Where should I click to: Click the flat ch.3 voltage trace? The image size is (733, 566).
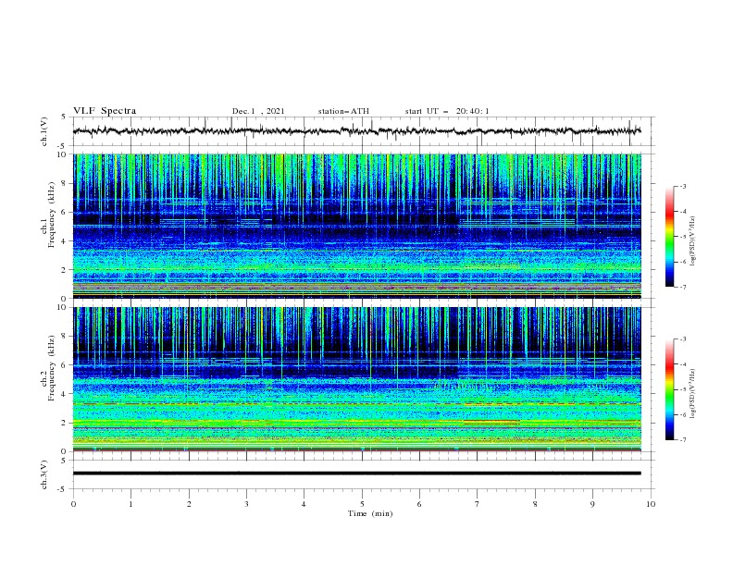[x=356, y=474]
